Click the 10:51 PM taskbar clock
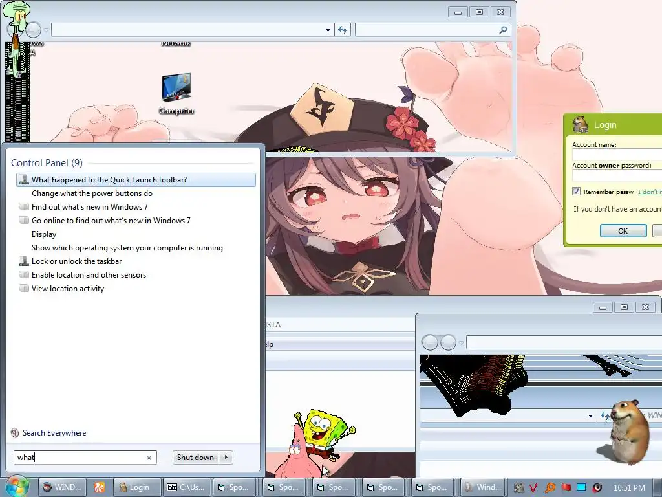This screenshot has width=662, height=497. (629, 488)
